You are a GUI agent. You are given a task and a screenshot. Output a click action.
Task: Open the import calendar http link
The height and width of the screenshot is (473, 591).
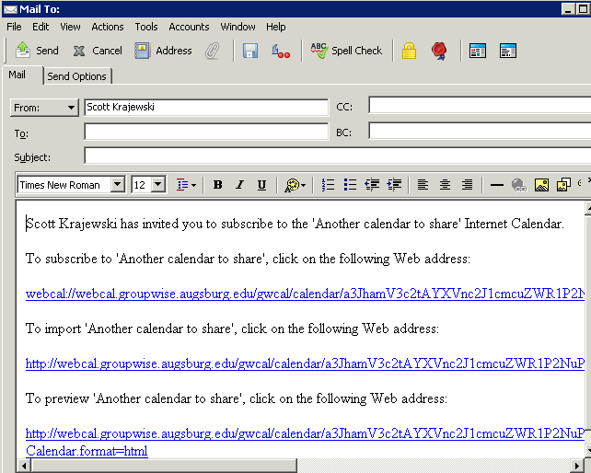tap(305, 363)
